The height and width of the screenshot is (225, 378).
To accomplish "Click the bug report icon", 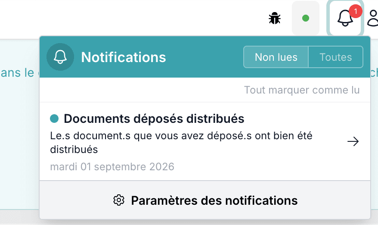I will (x=275, y=19).
